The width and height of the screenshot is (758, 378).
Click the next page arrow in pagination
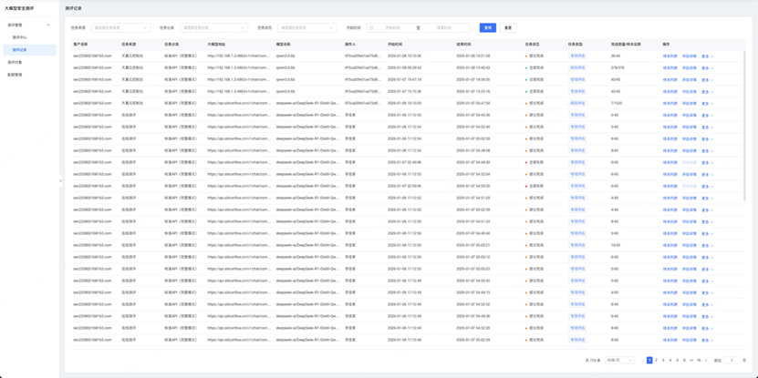706,361
